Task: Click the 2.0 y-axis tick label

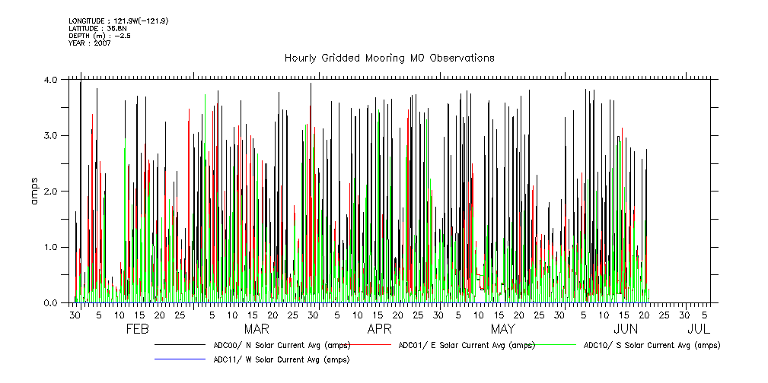Action: 51,191
